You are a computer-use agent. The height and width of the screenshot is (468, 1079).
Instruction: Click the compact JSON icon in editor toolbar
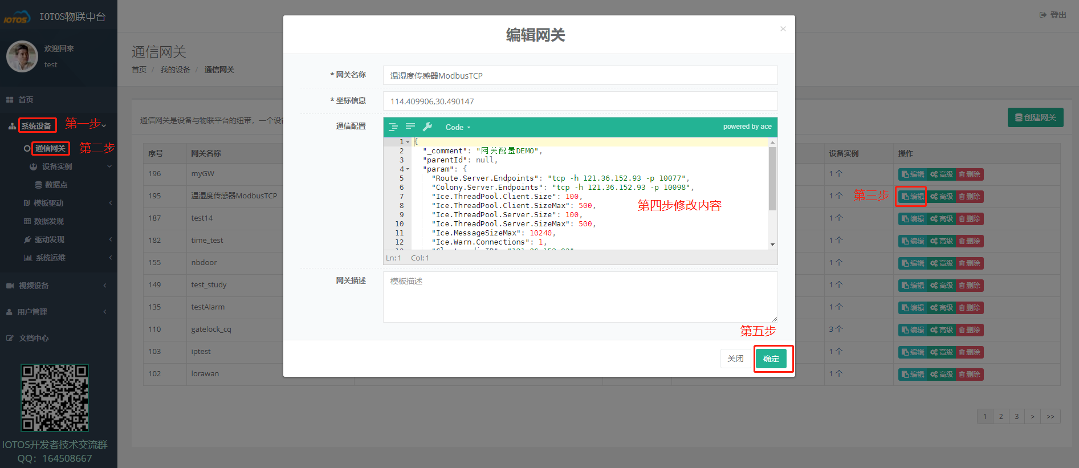click(410, 127)
